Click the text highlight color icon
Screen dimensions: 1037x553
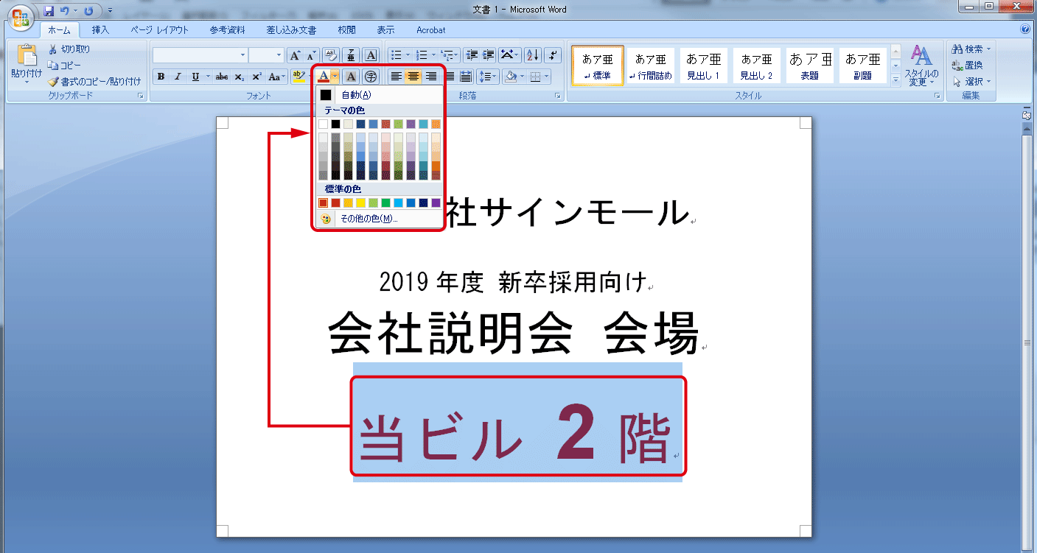[x=300, y=76]
